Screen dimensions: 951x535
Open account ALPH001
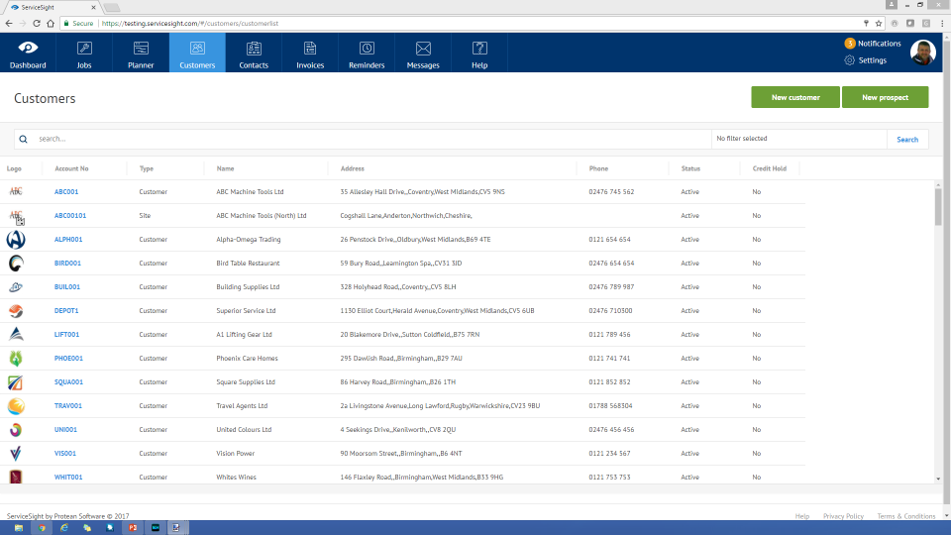(x=68, y=239)
